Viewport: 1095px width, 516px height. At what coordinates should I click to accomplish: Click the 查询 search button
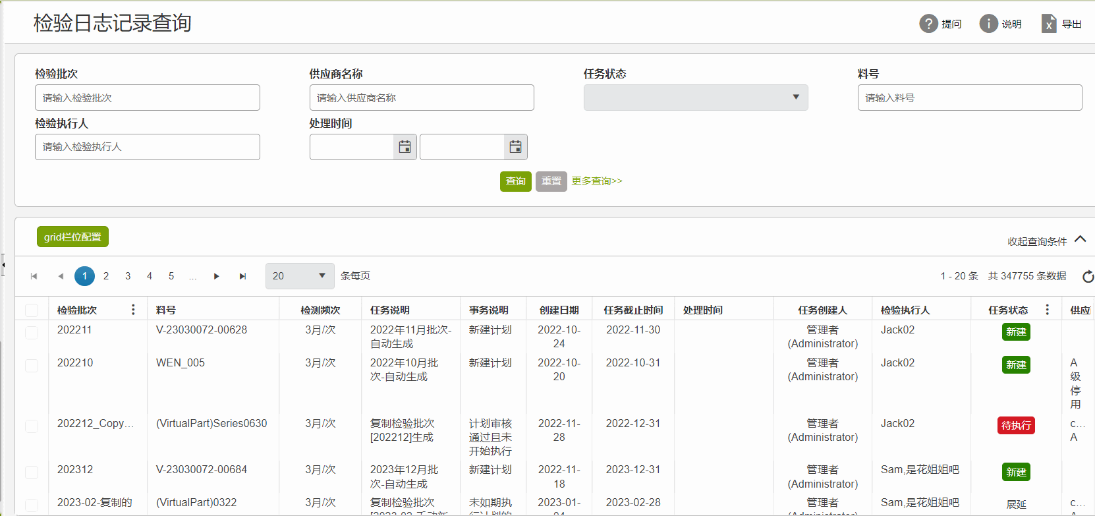coord(516,181)
